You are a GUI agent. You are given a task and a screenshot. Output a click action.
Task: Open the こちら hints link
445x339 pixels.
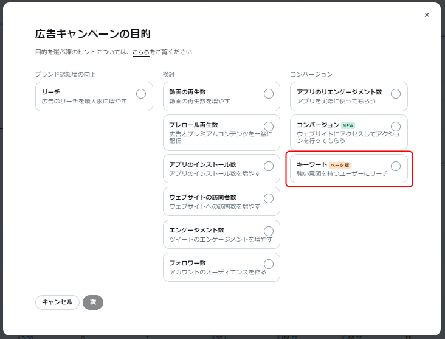point(140,52)
